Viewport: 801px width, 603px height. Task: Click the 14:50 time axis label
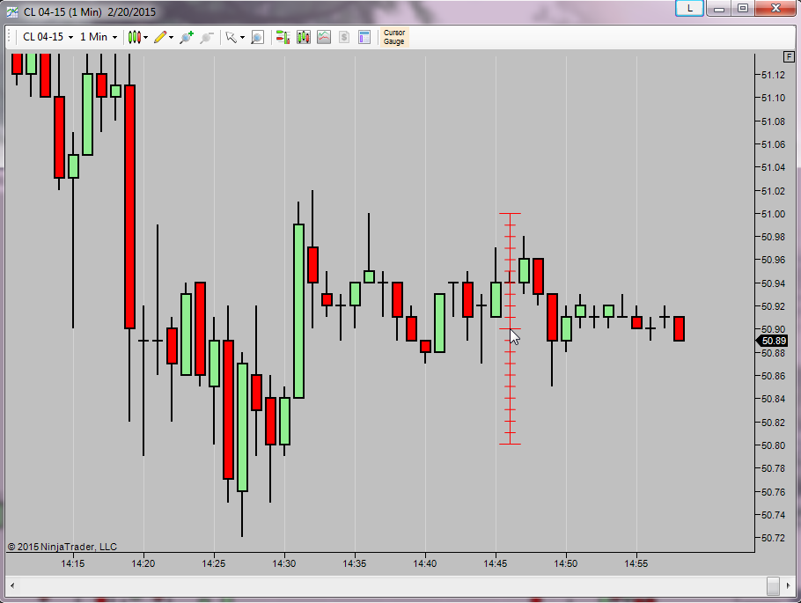pyautogui.click(x=566, y=563)
